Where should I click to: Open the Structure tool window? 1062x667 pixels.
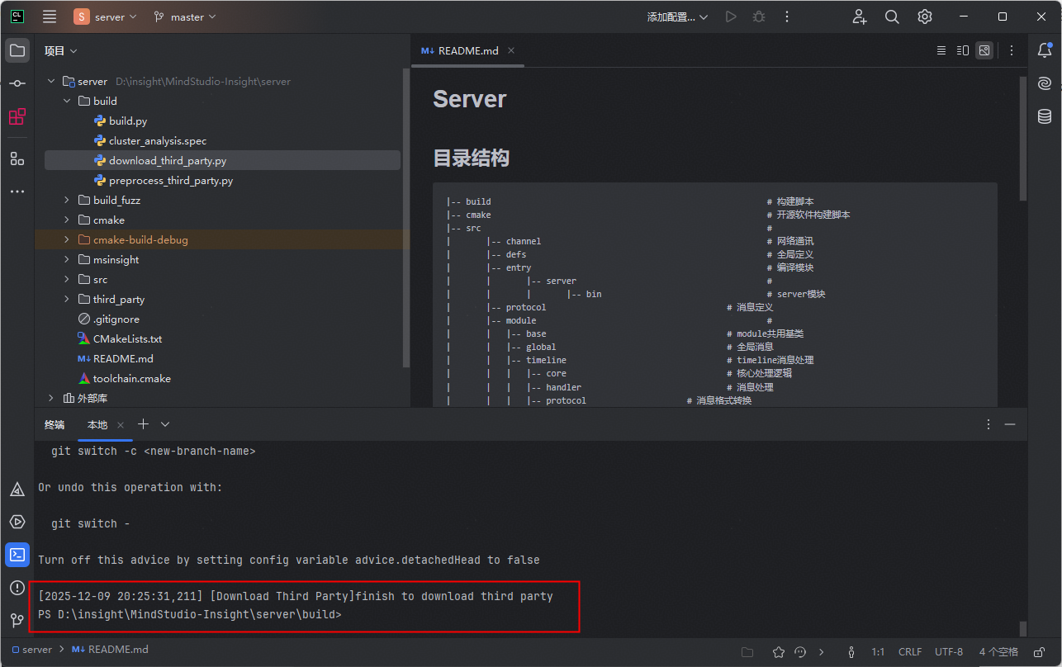[17, 158]
